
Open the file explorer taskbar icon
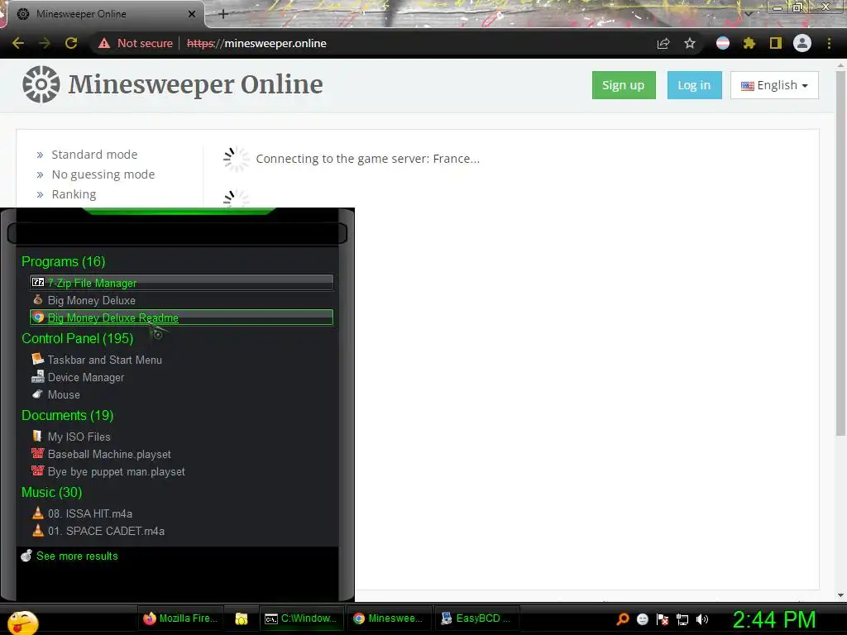242,618
